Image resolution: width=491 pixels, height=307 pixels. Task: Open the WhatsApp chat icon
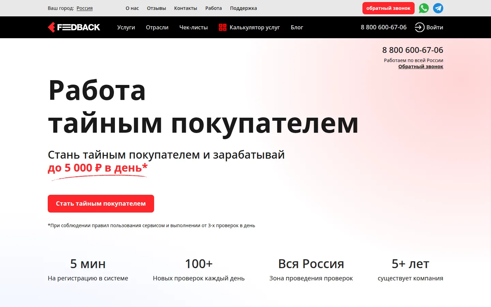[424, 8]
